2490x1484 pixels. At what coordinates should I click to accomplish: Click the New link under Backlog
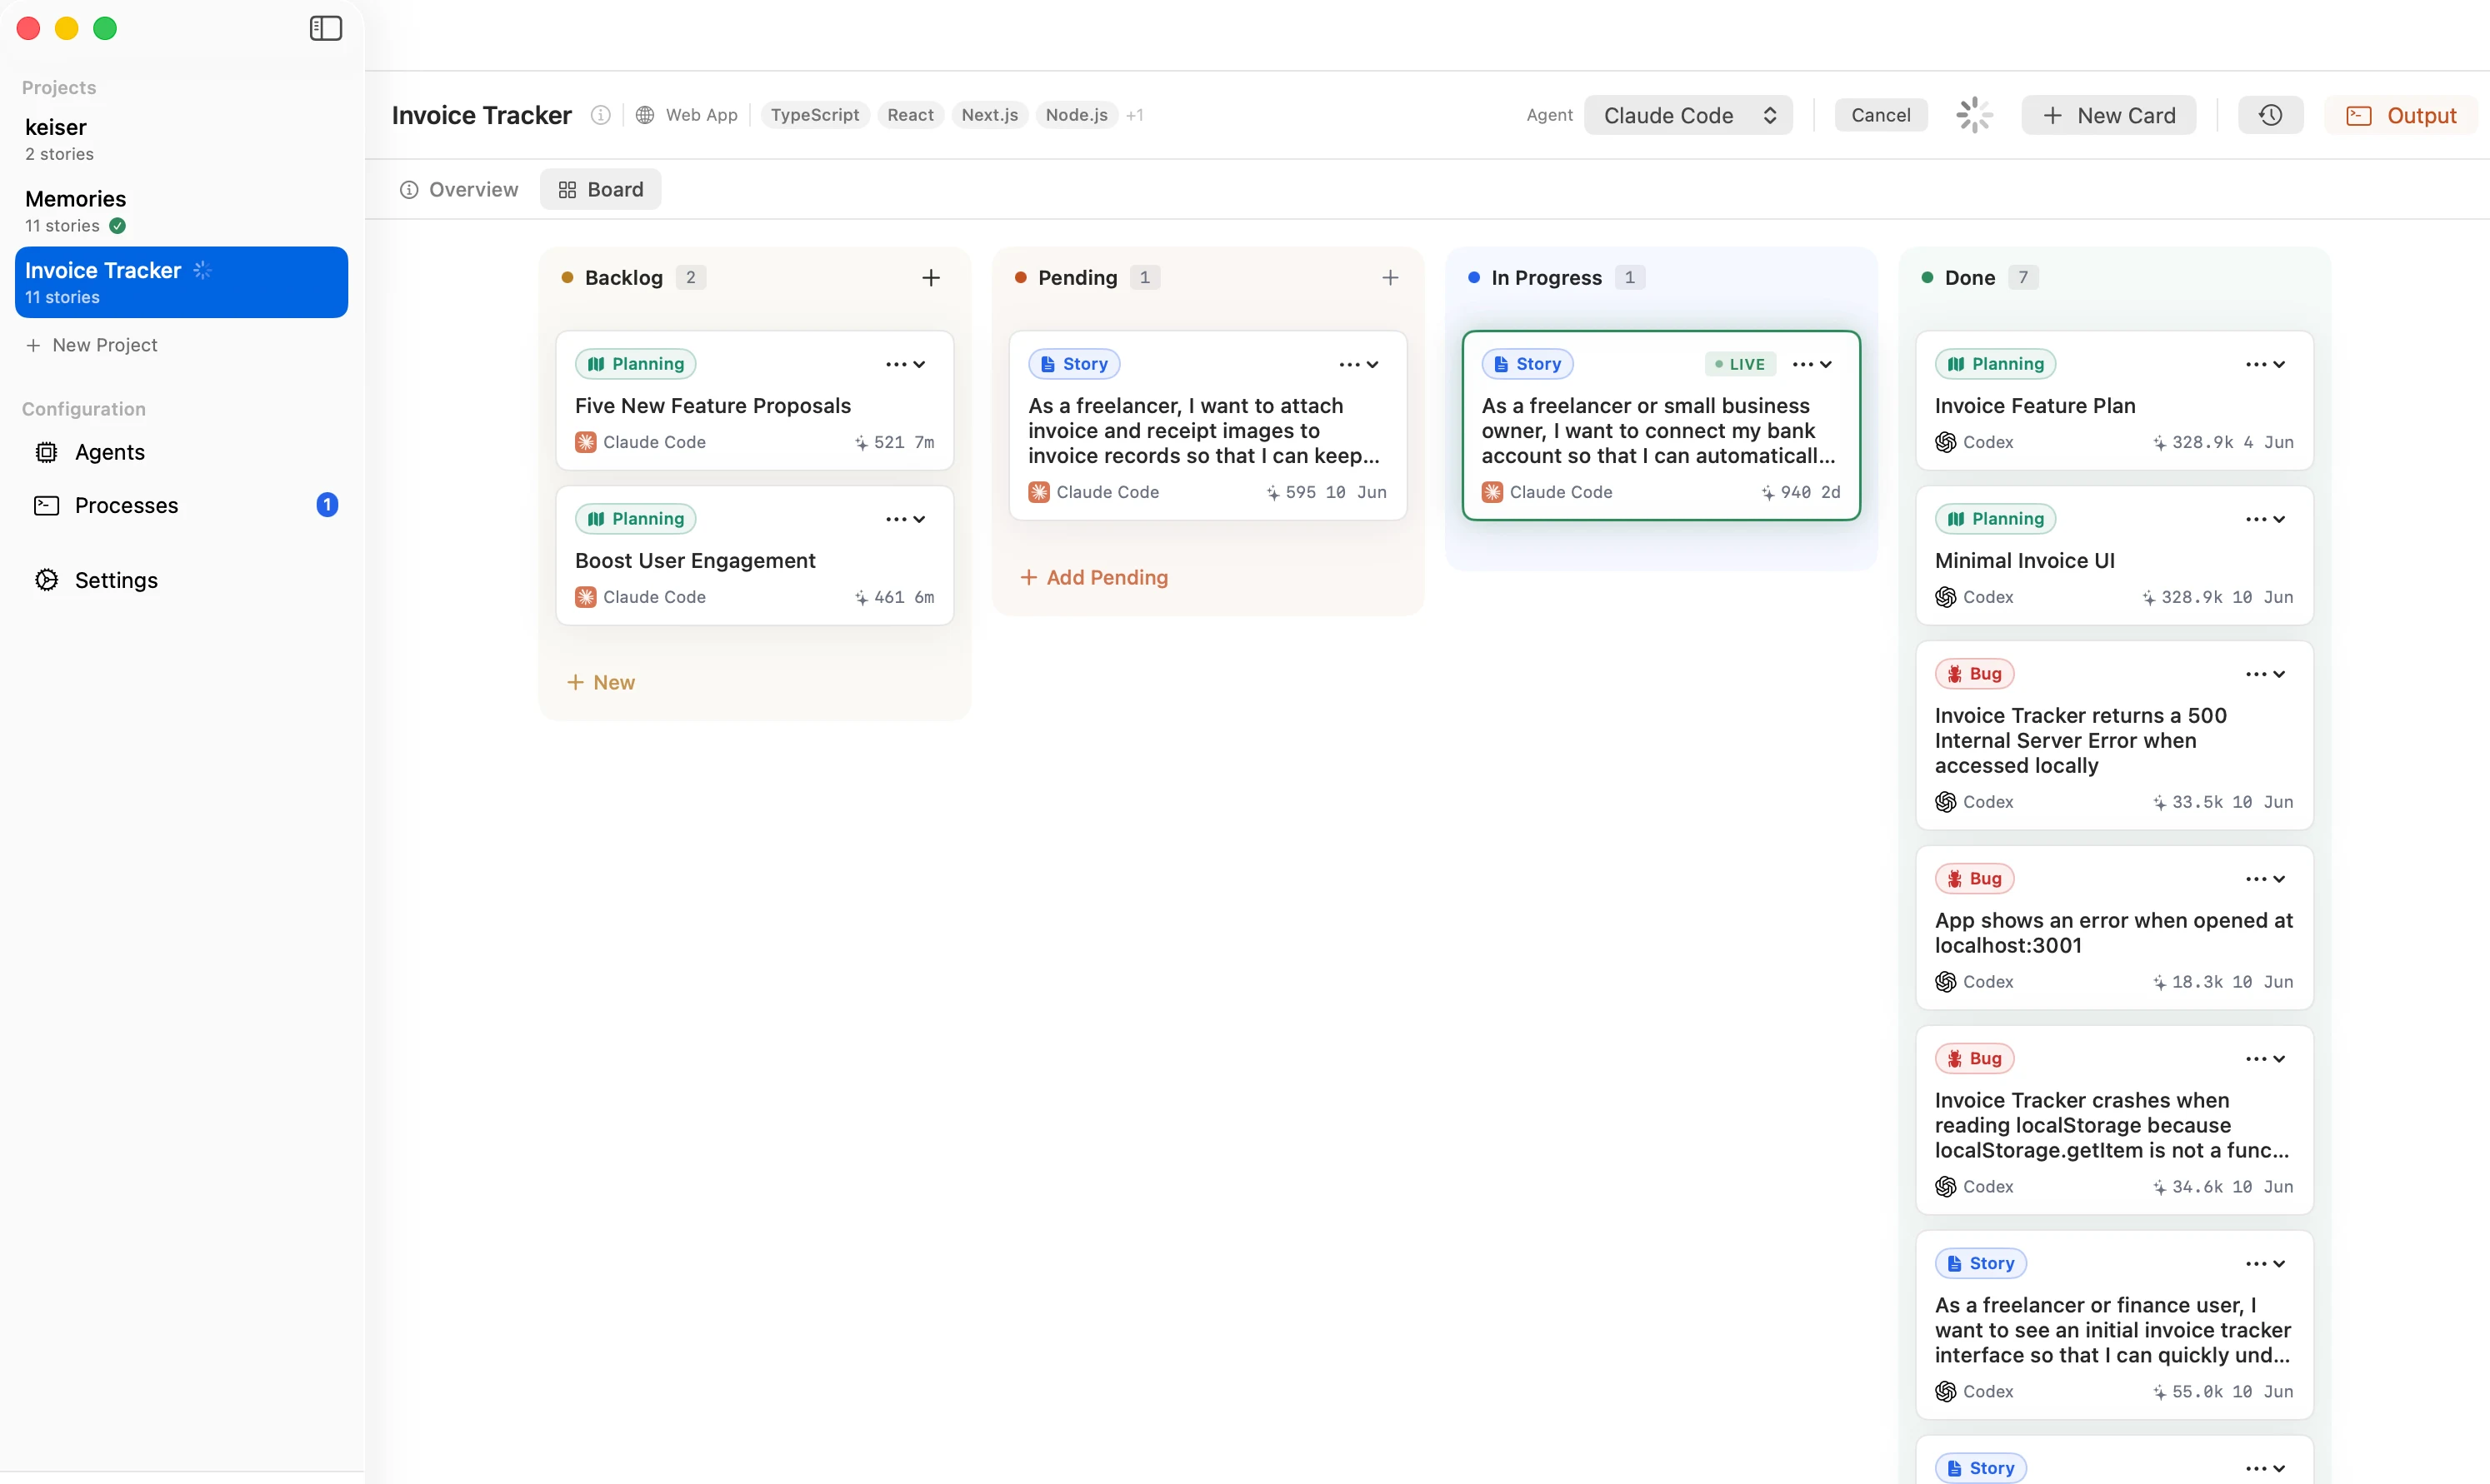click(600, 682)
